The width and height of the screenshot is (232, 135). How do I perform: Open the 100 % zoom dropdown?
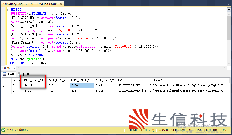[14, 68]
